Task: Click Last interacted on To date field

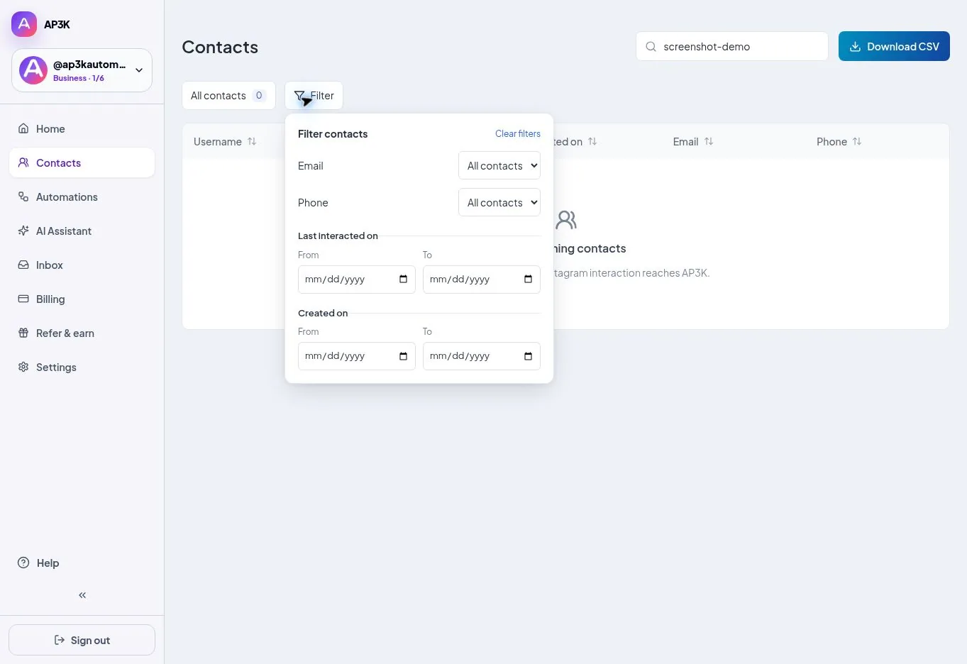Action: coord(482,280)
